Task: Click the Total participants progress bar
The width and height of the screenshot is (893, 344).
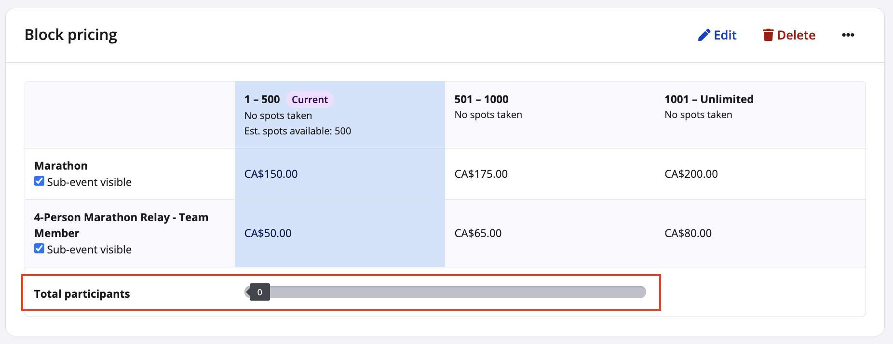Action: [x=453, y=292]
